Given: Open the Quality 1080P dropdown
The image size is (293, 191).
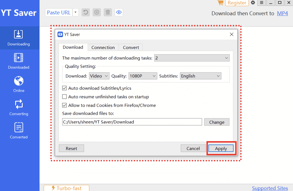Looking at the screenshot, I should click(143, 76).
